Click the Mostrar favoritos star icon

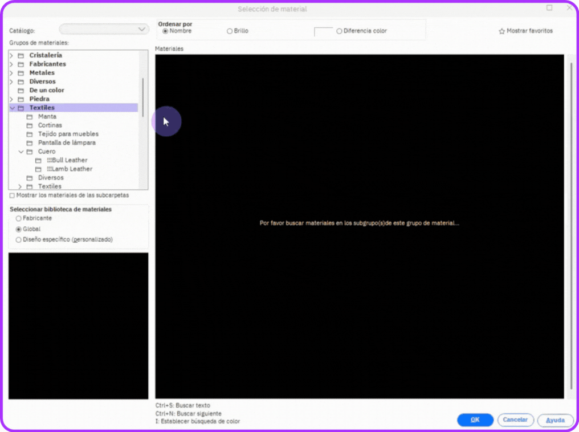point(501,31)
